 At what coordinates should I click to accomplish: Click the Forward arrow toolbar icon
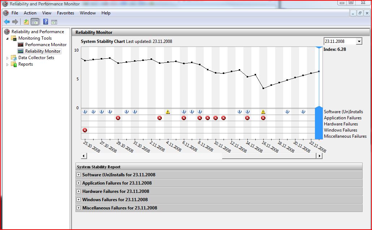pos(15,22)
